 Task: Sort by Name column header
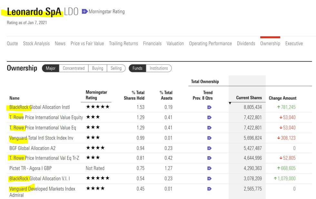(x=15, y=98)
